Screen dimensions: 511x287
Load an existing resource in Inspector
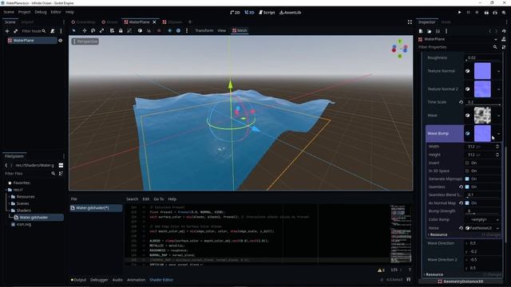430,31
